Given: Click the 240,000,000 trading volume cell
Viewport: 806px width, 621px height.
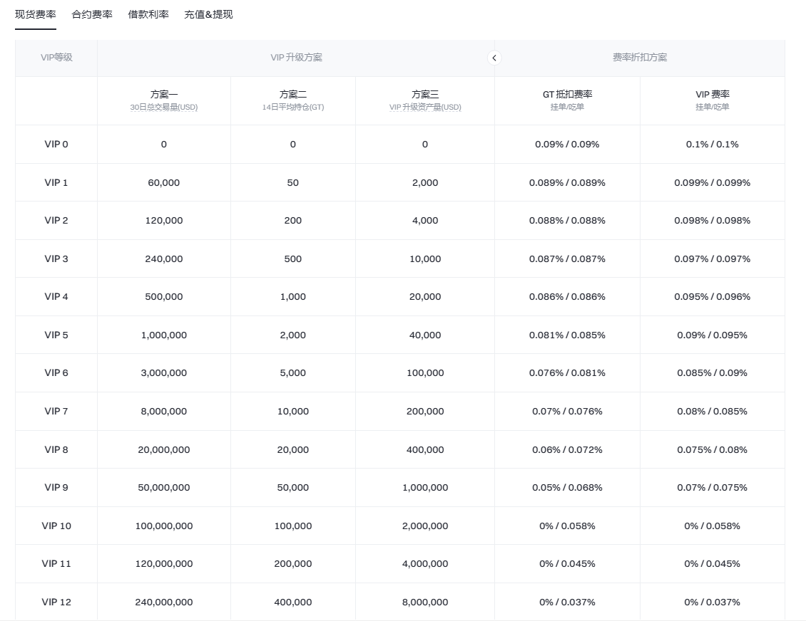Looking at the screenshot, I should (164, 602).
